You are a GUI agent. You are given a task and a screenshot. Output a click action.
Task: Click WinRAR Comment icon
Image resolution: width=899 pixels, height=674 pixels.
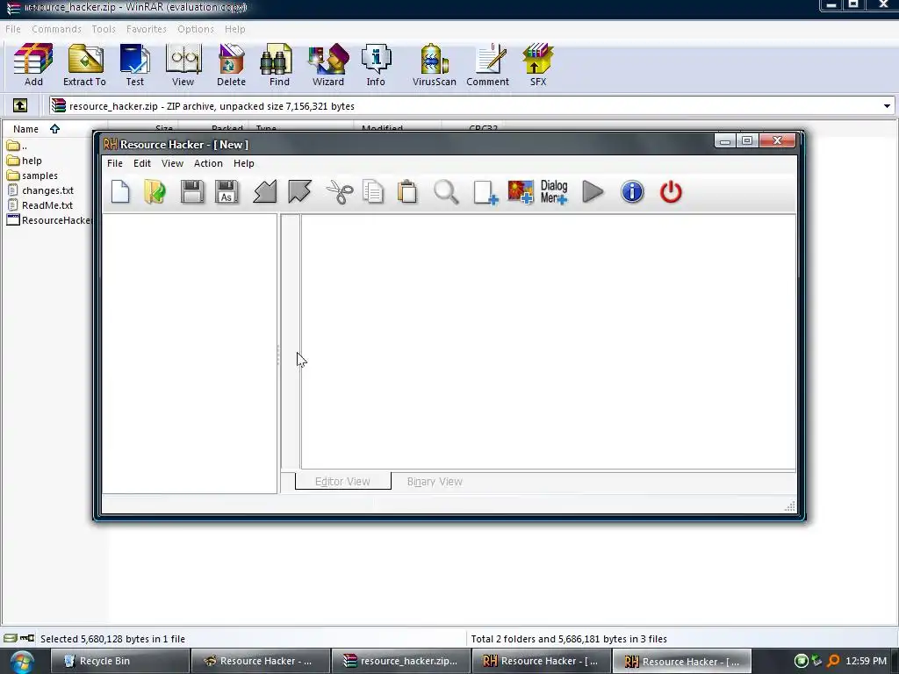click(x=487, y=65)
